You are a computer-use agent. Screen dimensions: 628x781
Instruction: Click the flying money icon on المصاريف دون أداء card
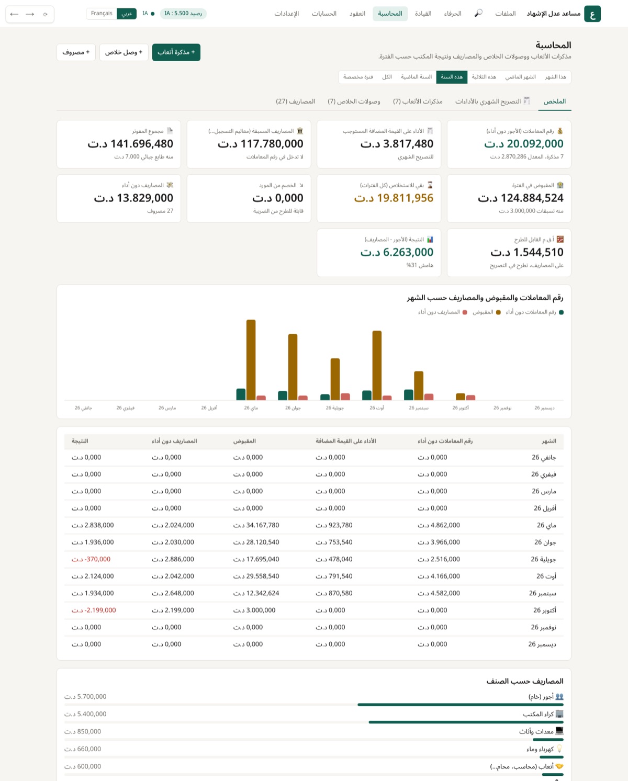point(170,185)
